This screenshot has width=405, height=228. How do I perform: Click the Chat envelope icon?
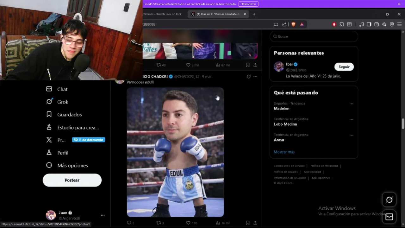49,89
